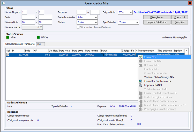
Task: Click the second Empresa input field
Action: (x=95, y=12)
